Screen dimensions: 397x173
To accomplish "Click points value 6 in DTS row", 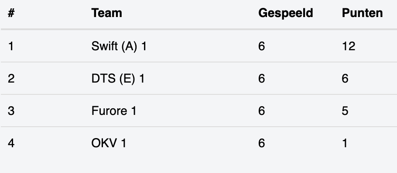I will coord(345,79).
